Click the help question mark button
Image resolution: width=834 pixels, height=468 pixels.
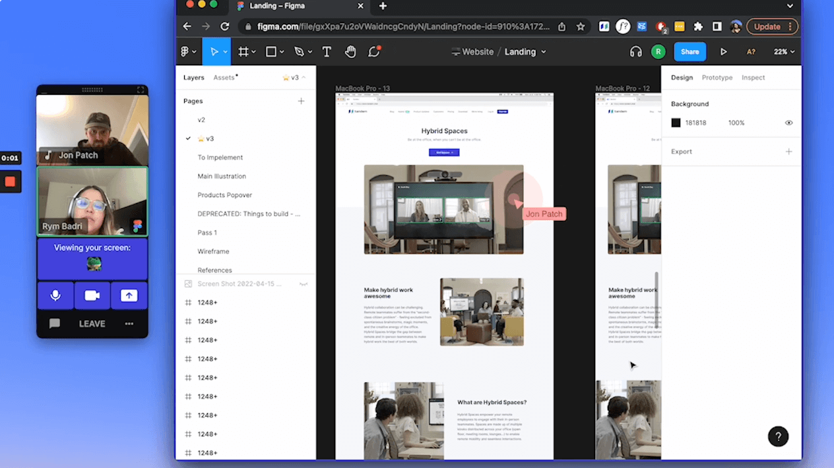(778, 436)
